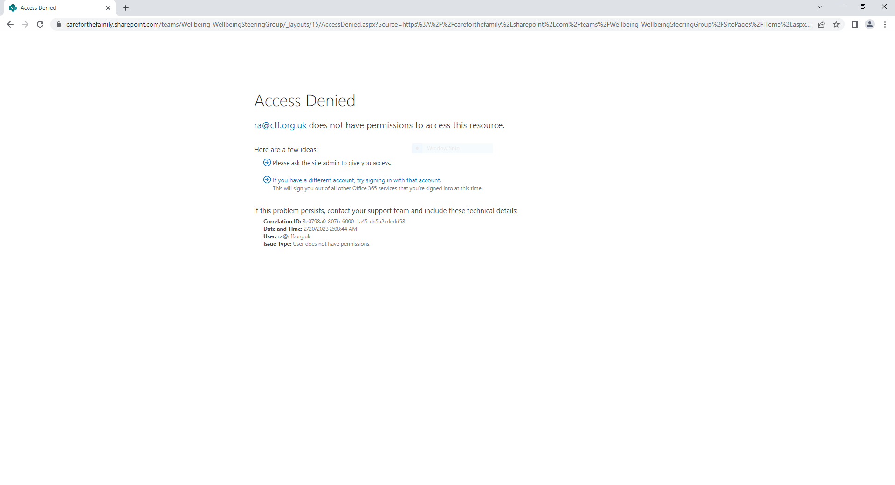This screenshot has width=895, height=485.
Task: Click the 'Here are a few ideas:' text
Action: (286, 150)
